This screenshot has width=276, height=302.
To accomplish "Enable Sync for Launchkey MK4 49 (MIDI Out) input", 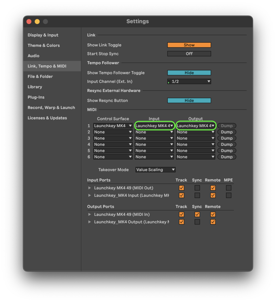I will 197,188.
